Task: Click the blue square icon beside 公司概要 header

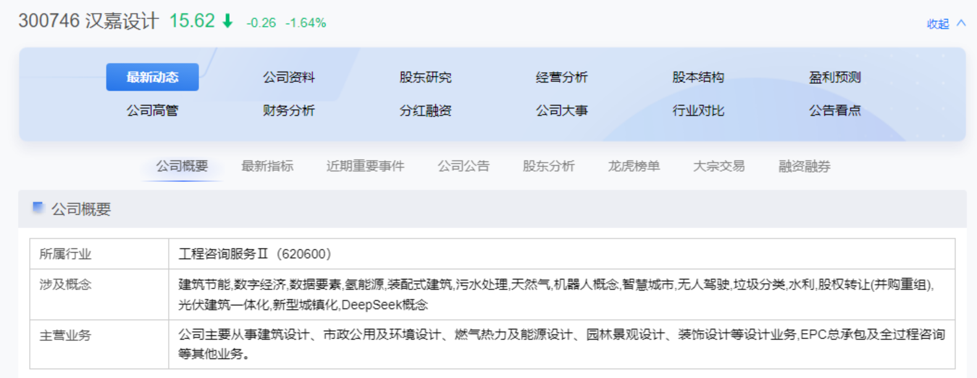Action: pyautogui.click(x=38, y=207)
